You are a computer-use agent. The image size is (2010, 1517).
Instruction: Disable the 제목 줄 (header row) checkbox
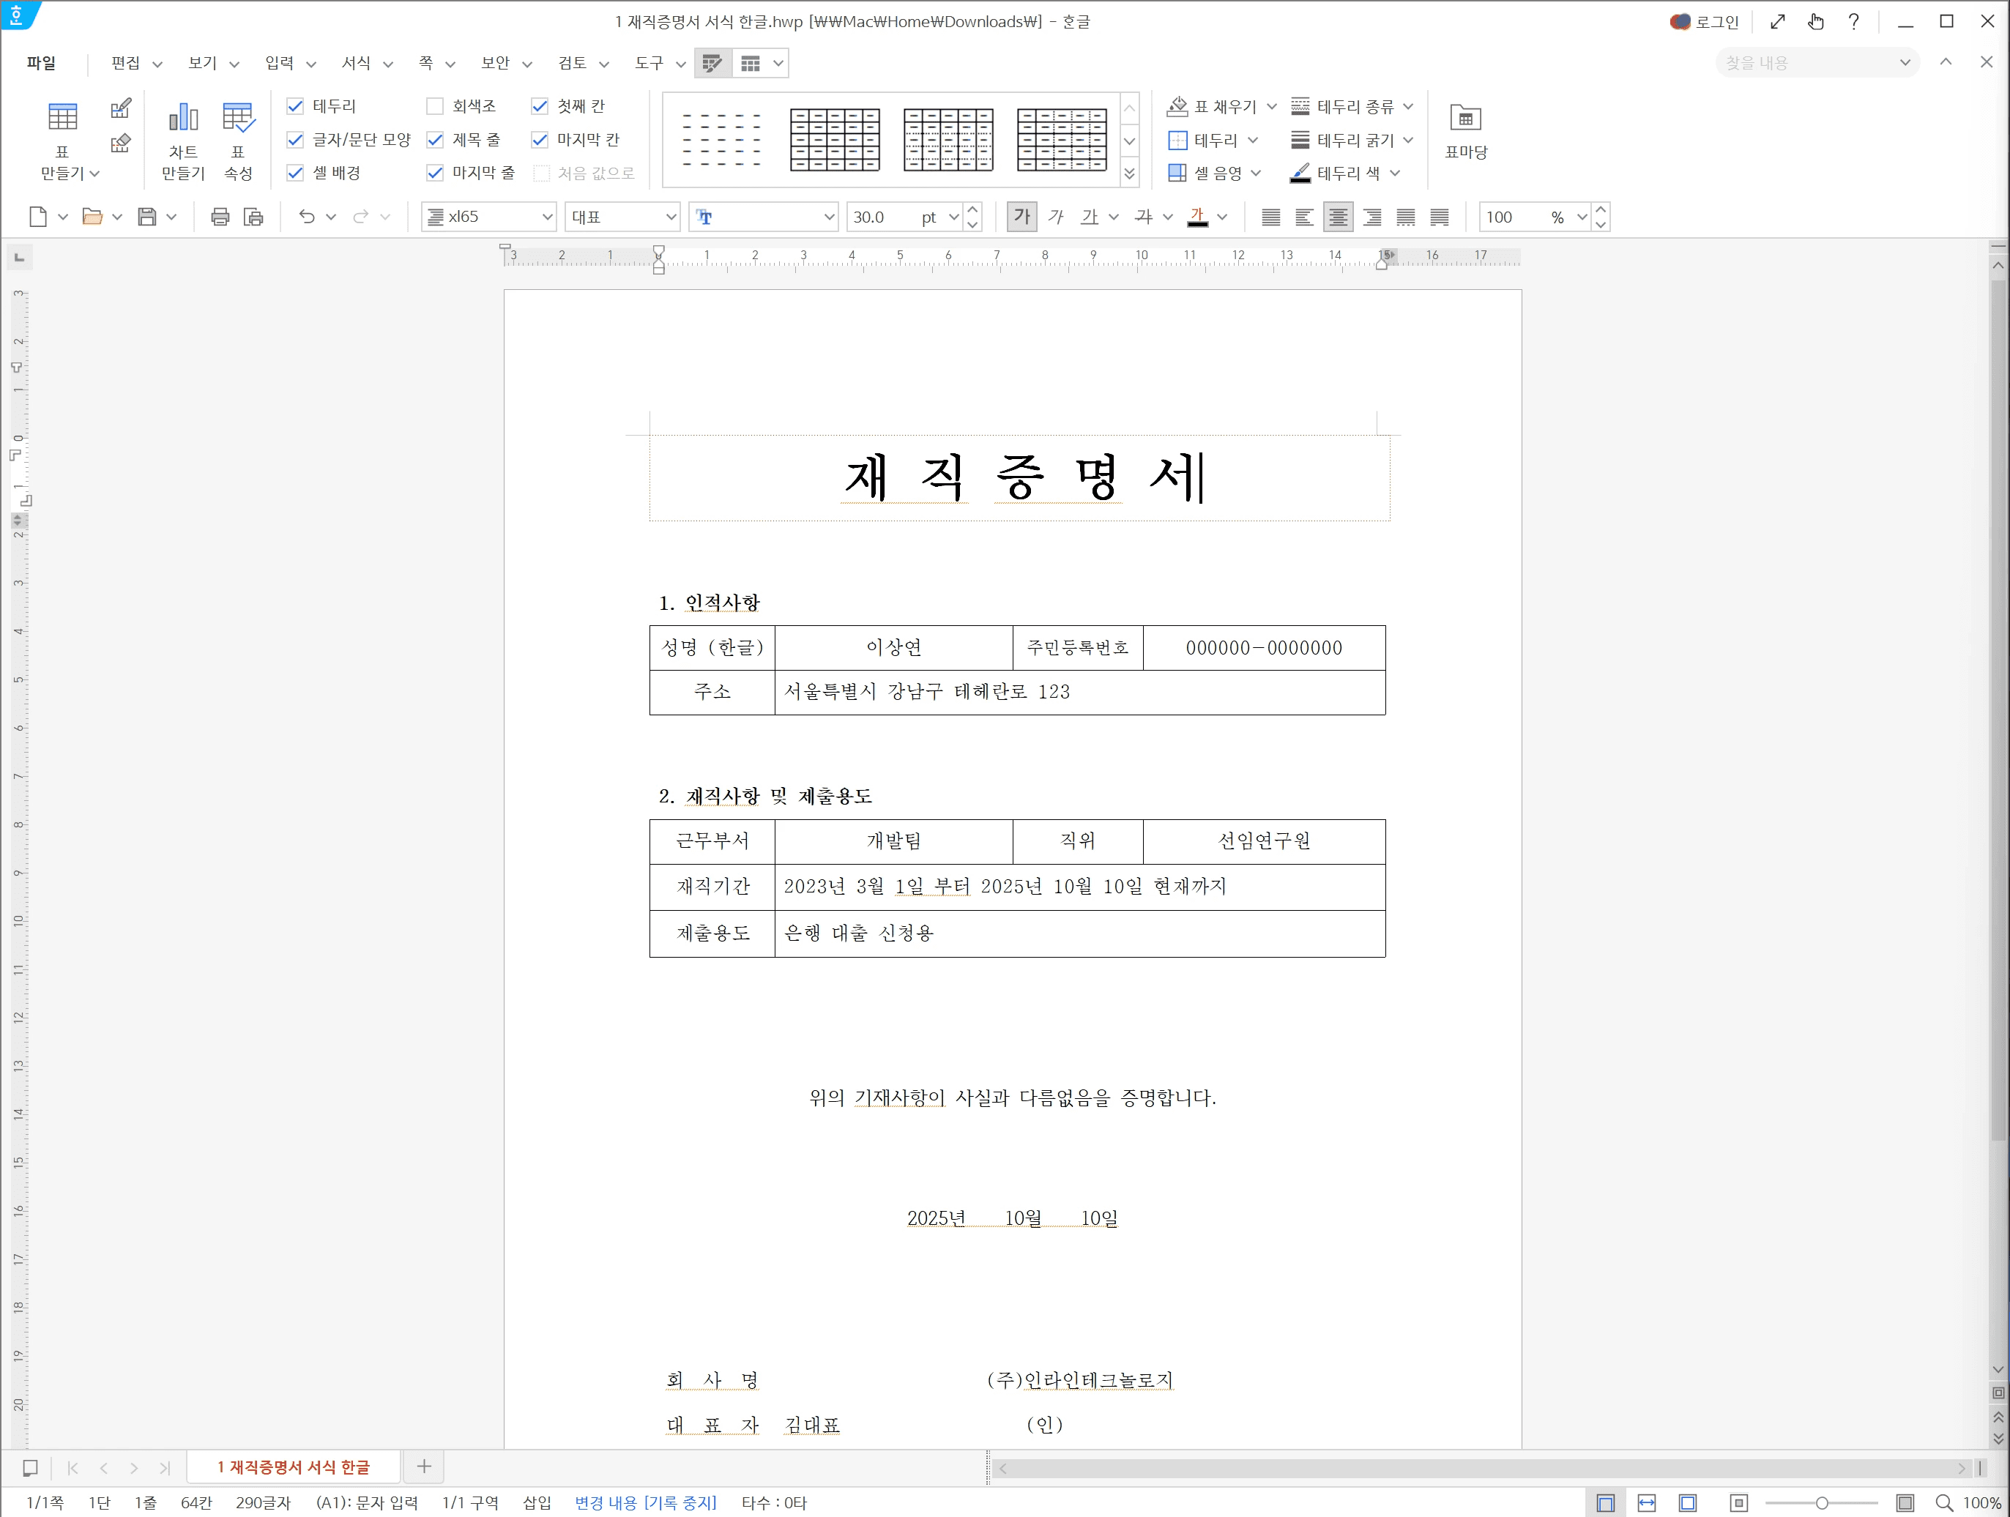pyautogui.click(x=434, y=139)
